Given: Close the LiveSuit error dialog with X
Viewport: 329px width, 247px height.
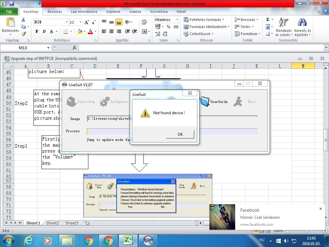Looking at the screenshot, I should (190, 93).
